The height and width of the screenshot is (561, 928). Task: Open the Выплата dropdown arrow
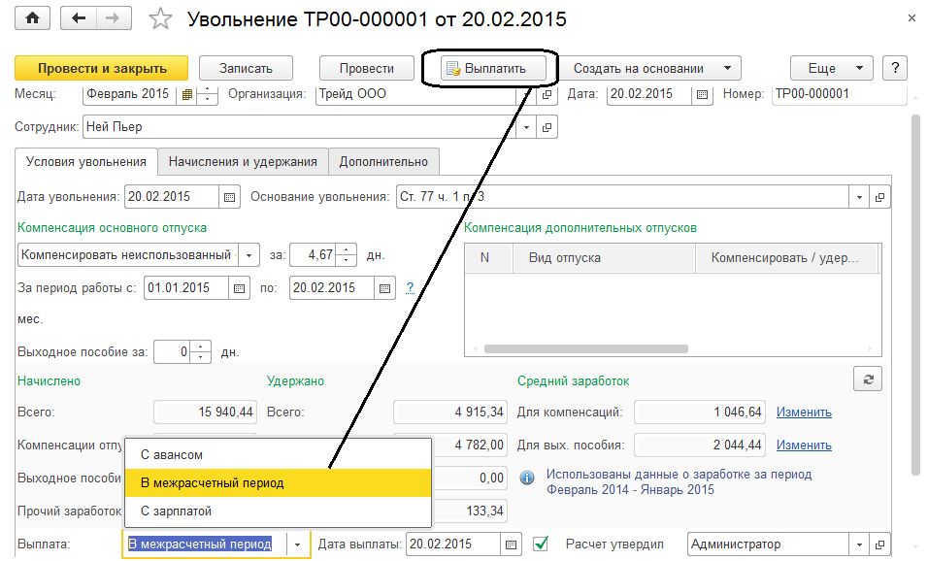(x=298, y=544)
